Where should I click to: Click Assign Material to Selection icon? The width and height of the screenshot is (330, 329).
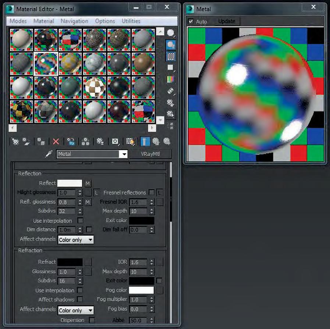point(41,142)
